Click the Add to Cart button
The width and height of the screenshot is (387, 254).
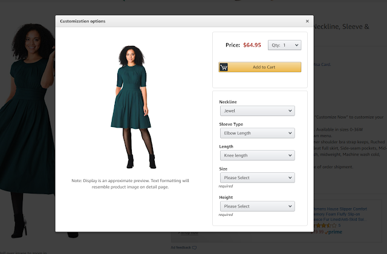coord(259,67)
